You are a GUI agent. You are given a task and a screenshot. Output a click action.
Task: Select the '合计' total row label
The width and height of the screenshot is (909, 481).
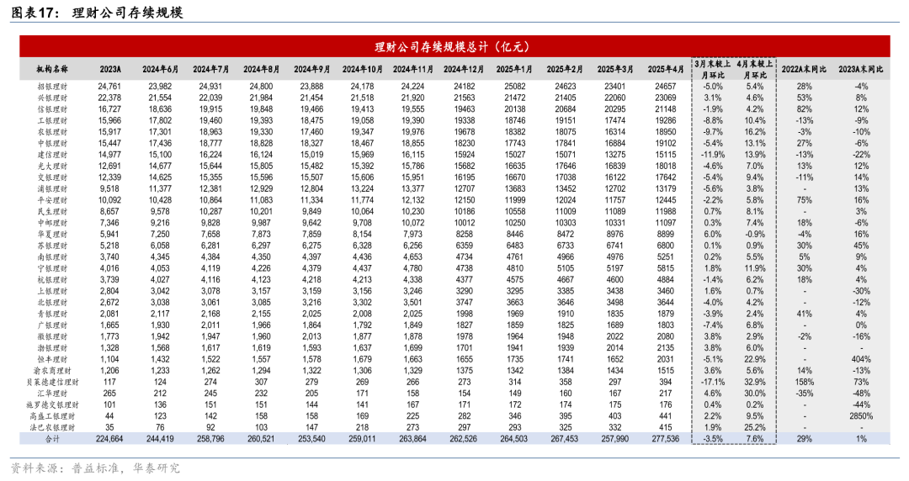52,439
